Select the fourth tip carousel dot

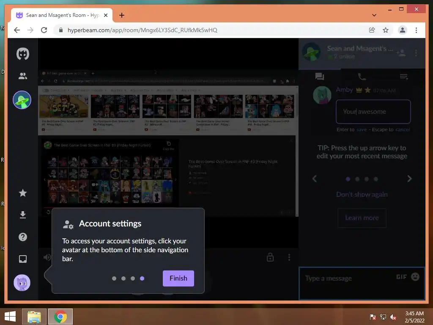pyautogui.click(x=376, y=179)
